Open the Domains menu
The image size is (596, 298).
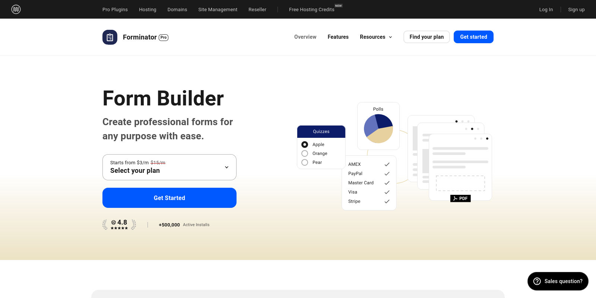[x=177, y=9]
